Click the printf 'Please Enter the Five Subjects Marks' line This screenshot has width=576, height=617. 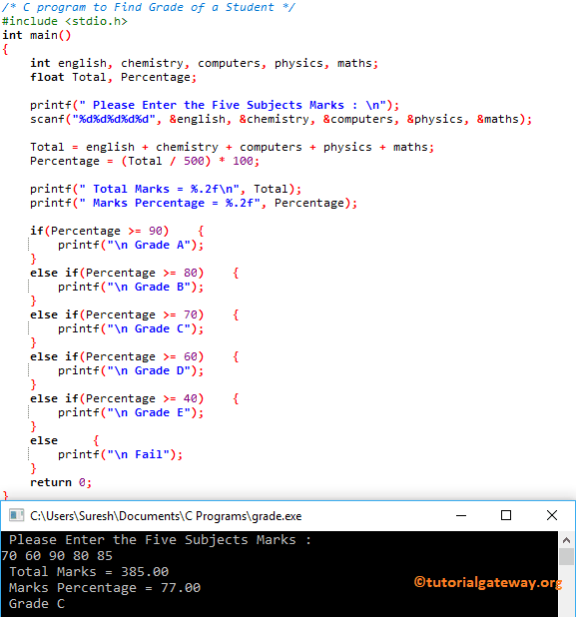click(215, 105)
